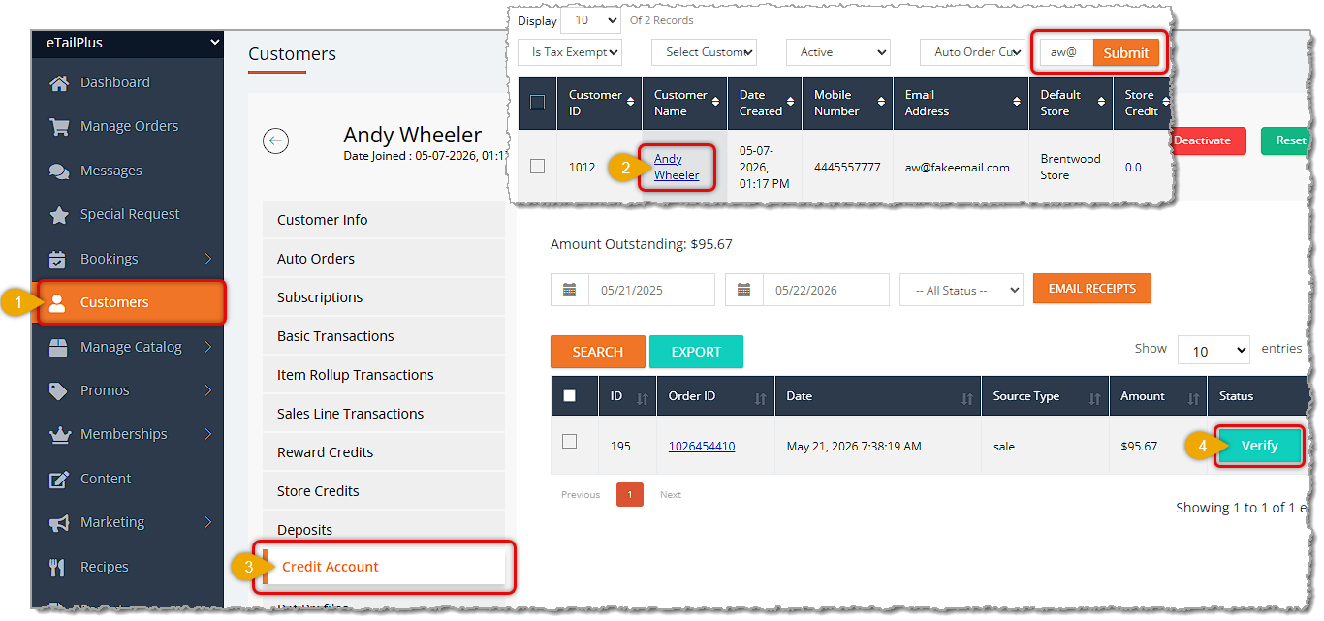Open the Auto Order Customer dropdown
The image size is (1324, 621).
[972, 52]
